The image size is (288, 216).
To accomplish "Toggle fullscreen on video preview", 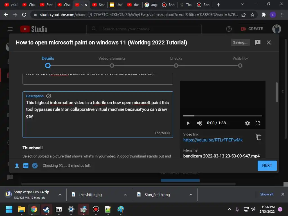I will pos(258,123).
